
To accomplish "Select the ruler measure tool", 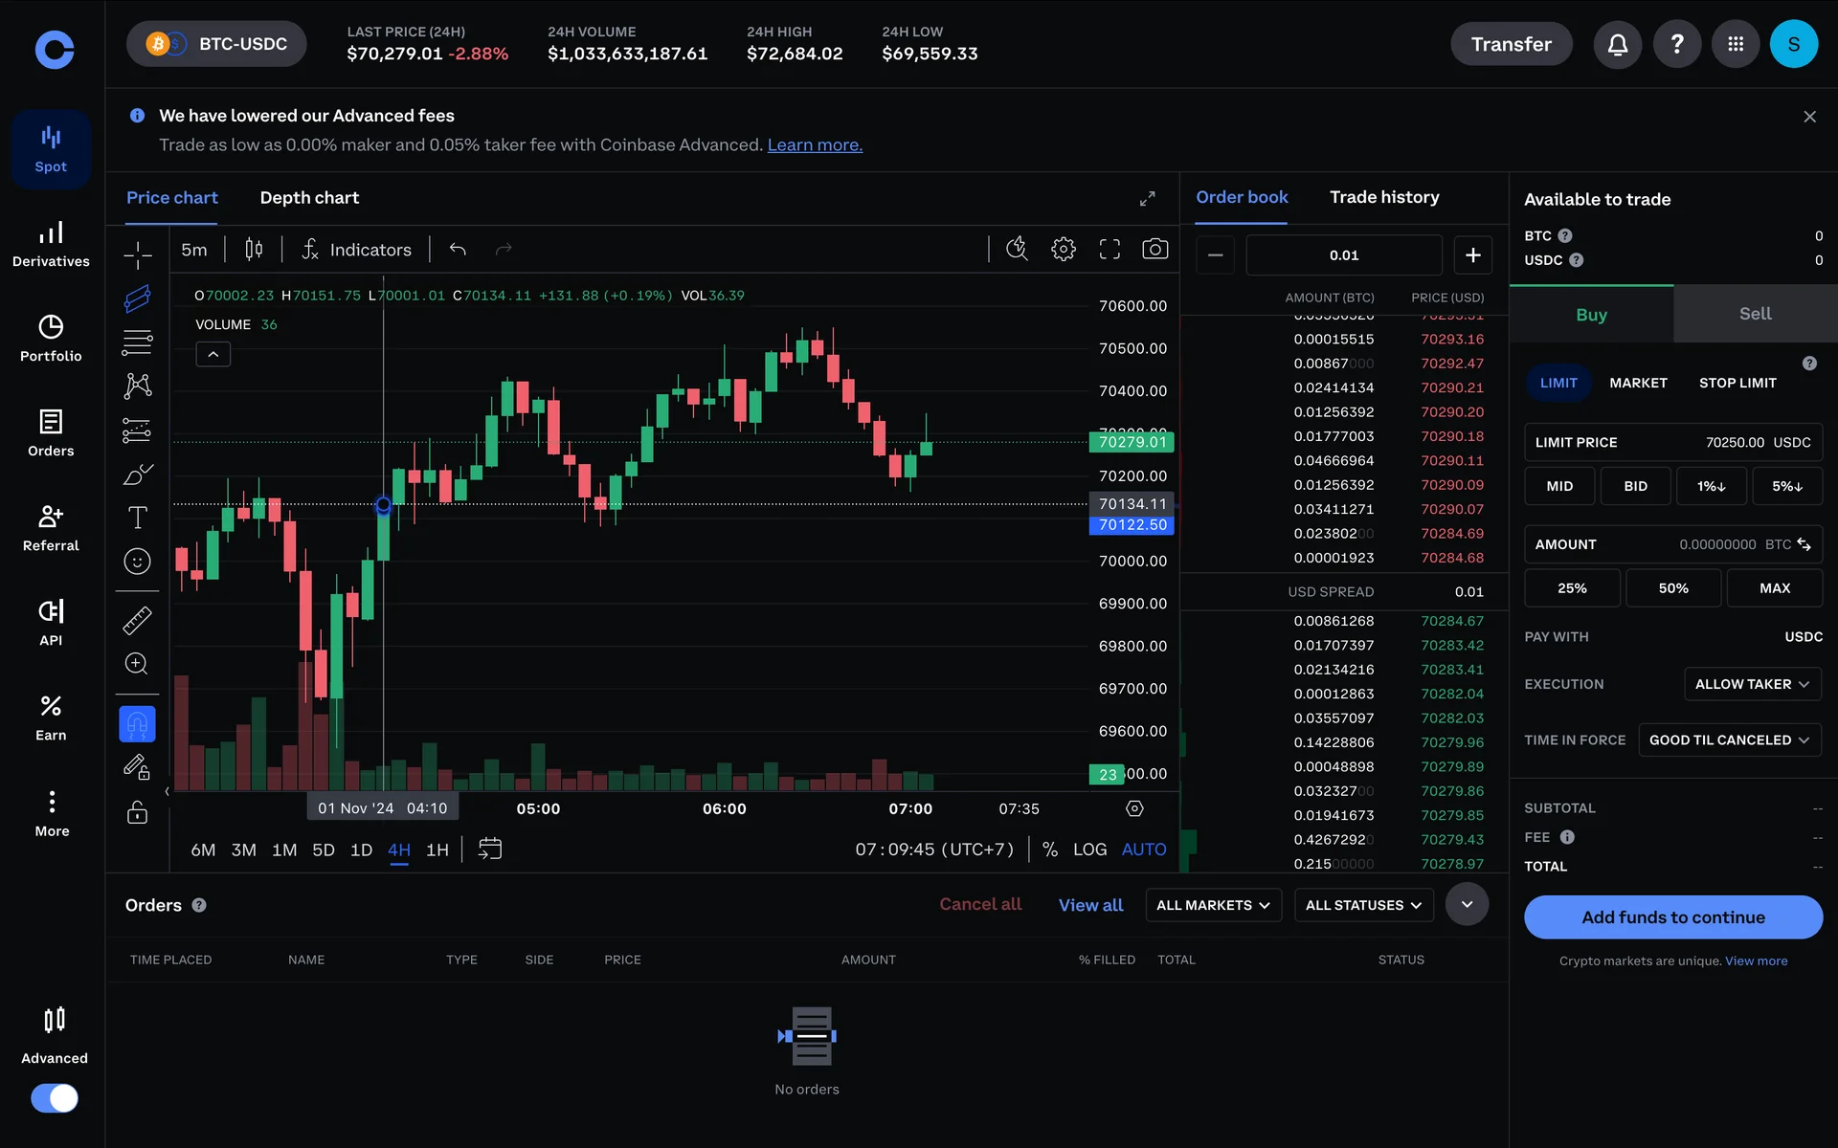I will coord(137,621).
